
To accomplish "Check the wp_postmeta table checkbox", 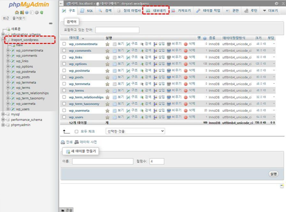I will 64,71.
